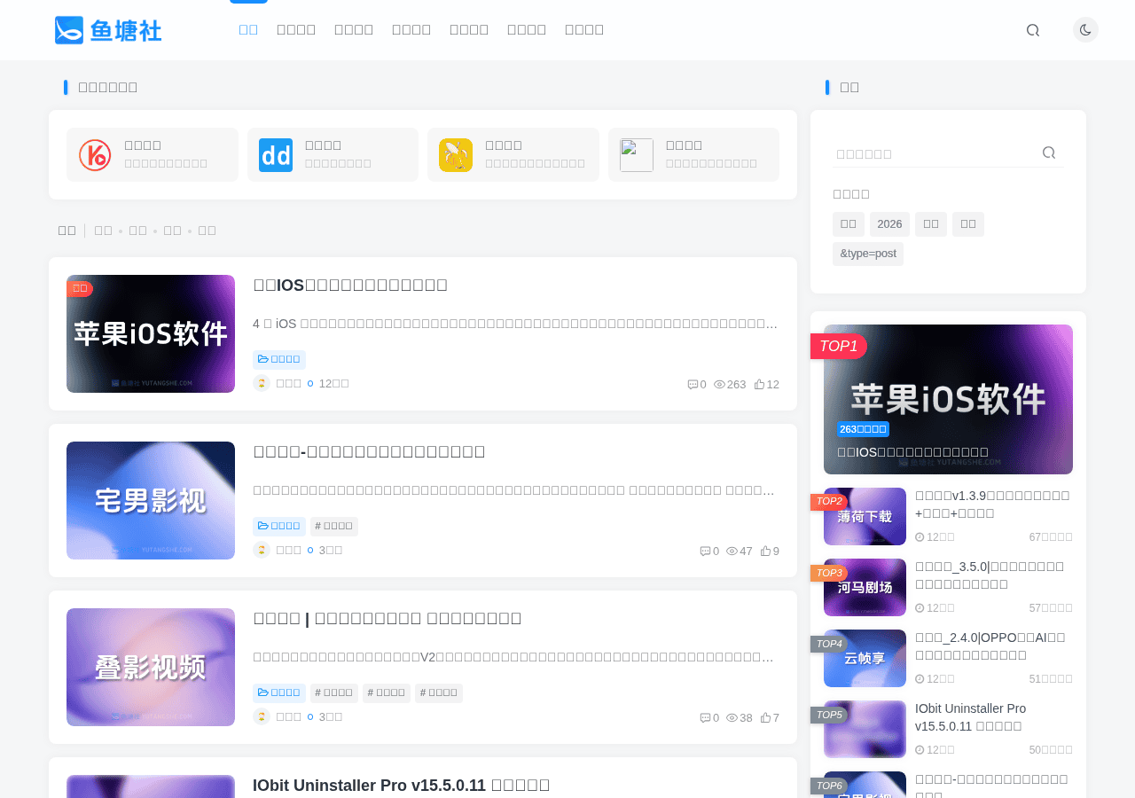Open post list title IObit Uninstaller Pro v15.5.0.11
The image size is (1135, 798).
[x=402, y=785]
